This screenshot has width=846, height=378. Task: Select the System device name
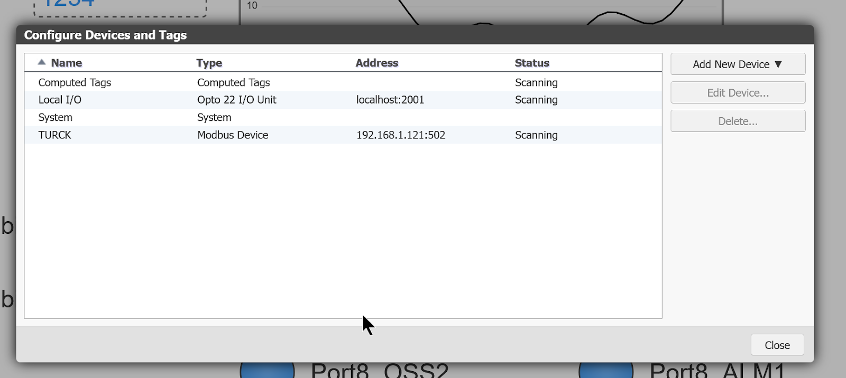coord(56,118)
